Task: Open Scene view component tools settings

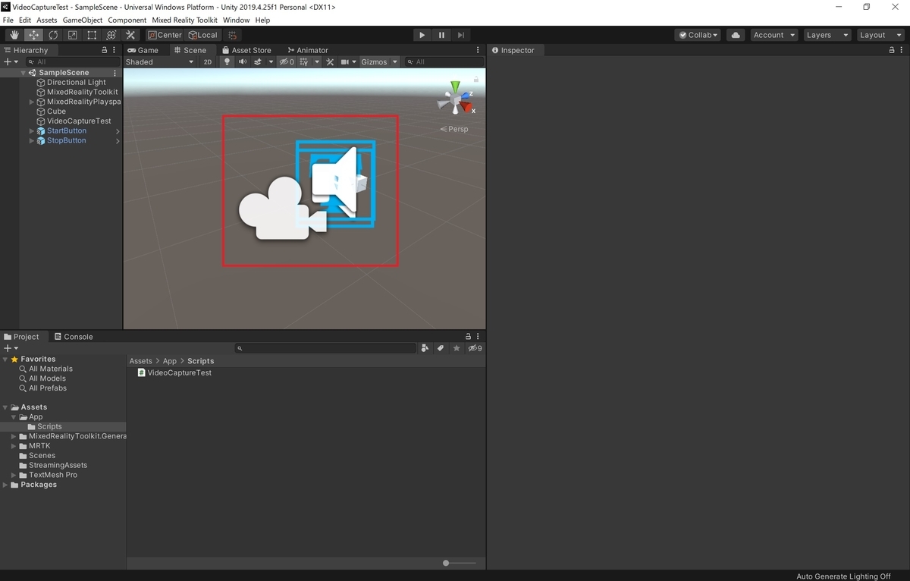Action: point(330,62)
